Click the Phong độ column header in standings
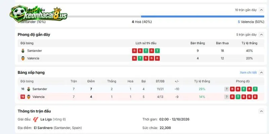The image size is (269, 134). pyautogui.click(x=243, y=81)
